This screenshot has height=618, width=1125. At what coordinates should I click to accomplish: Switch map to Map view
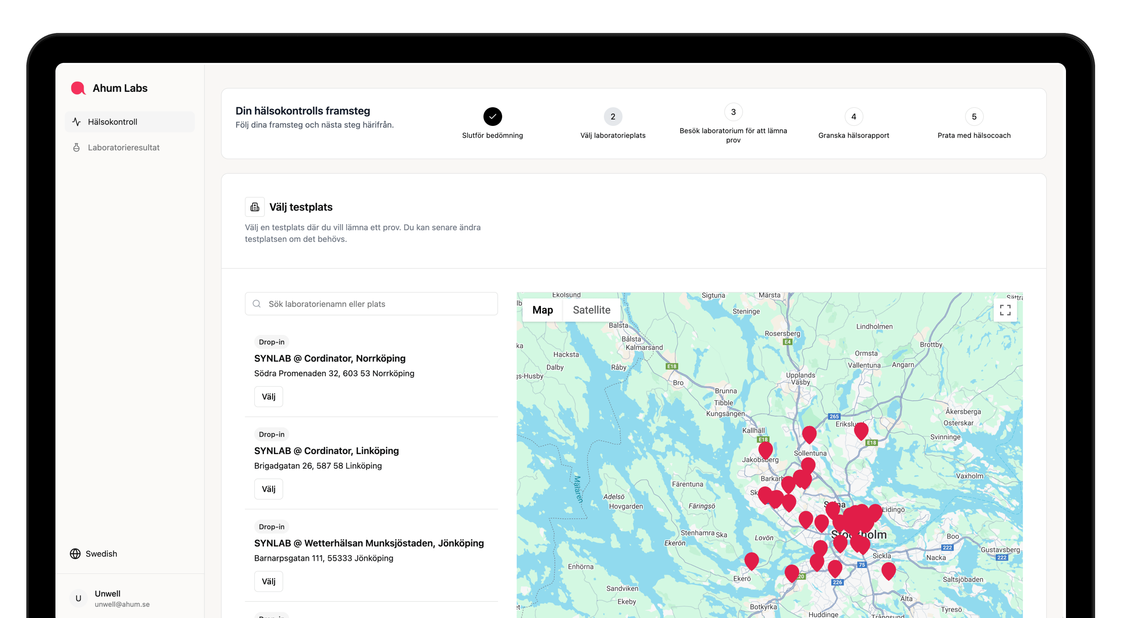542,310
